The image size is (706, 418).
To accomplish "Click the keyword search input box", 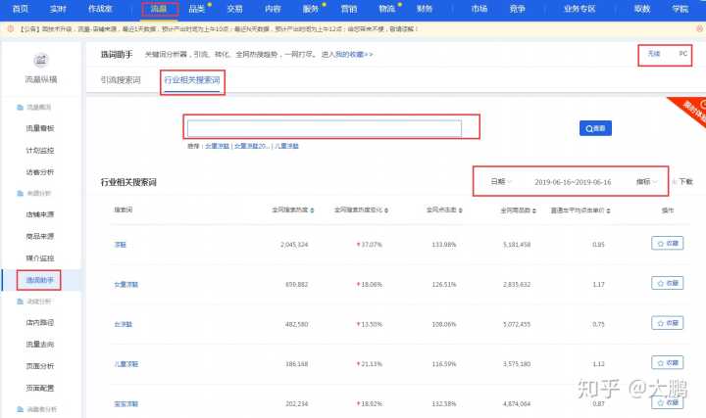I will tap(325, 127).
